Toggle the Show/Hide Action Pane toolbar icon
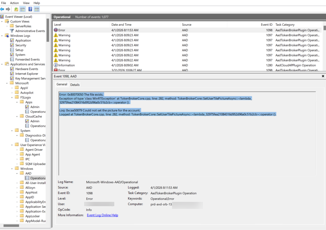This screenshot has width=326, height=230. 37,9
